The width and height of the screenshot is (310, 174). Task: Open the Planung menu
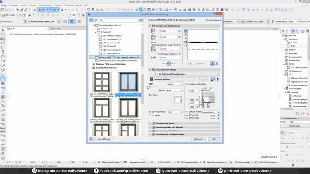(x=33, y=5)
